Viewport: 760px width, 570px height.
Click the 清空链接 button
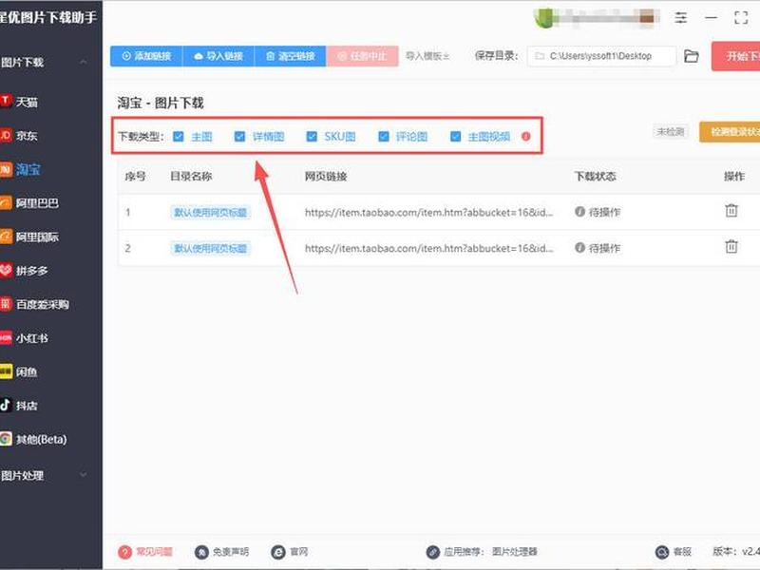[x=290, y=56]
